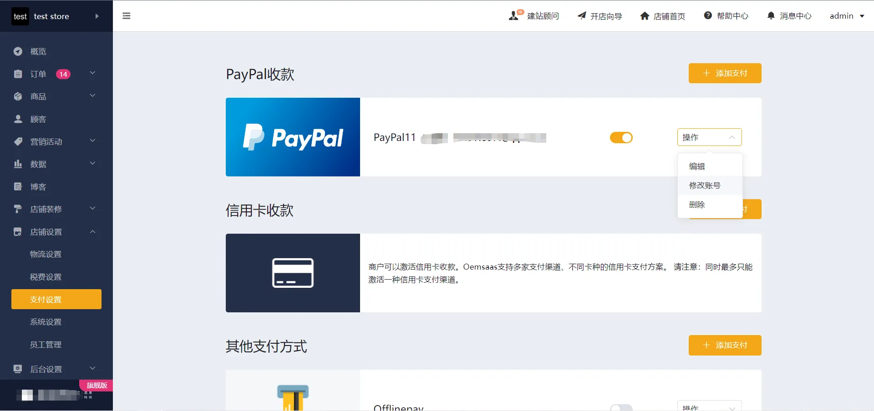This screenshot has height=411, width=874.
Task: Click the 店铺设置 store settings icon
Action: coord(18,231)
